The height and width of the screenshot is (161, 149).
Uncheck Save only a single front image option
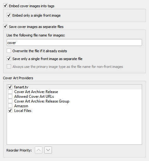pyautogui.click(x=9, y=58)
